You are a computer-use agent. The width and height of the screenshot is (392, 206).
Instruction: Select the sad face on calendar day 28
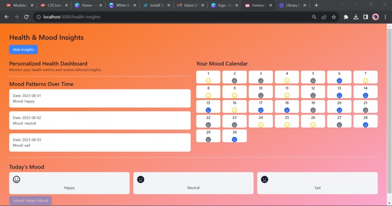tap(366, 125)
